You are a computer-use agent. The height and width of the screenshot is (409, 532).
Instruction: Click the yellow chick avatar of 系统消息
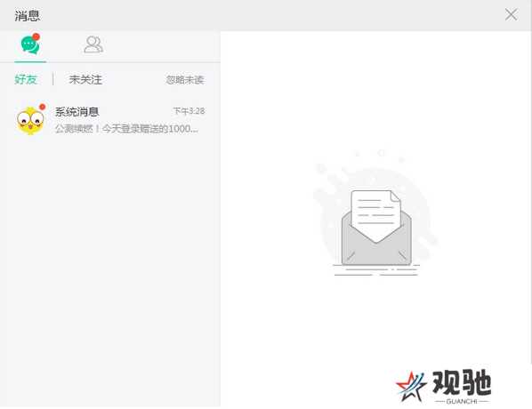(x=30, y=120)
